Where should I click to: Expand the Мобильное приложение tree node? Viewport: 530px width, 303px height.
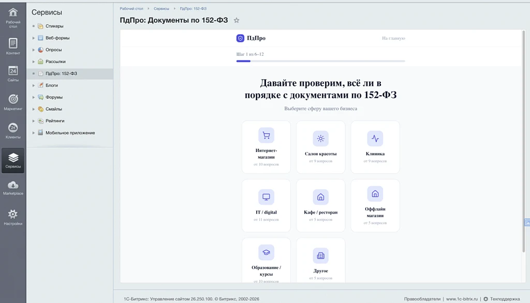(34, 132)
